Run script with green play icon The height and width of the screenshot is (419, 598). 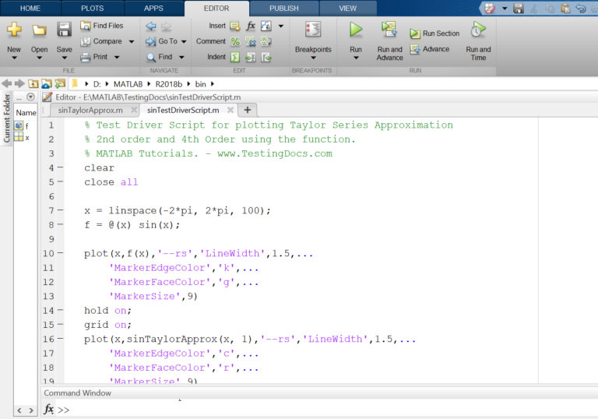356,30
